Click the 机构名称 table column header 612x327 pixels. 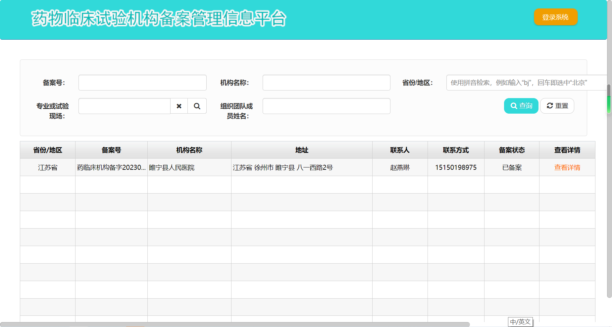coord(189,150)
